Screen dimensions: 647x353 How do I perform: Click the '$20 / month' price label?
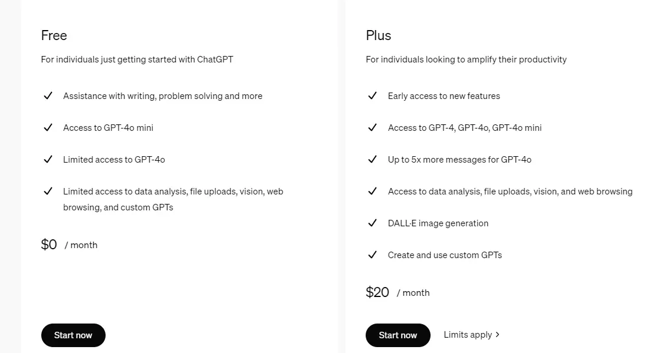[x=398, y=291]
